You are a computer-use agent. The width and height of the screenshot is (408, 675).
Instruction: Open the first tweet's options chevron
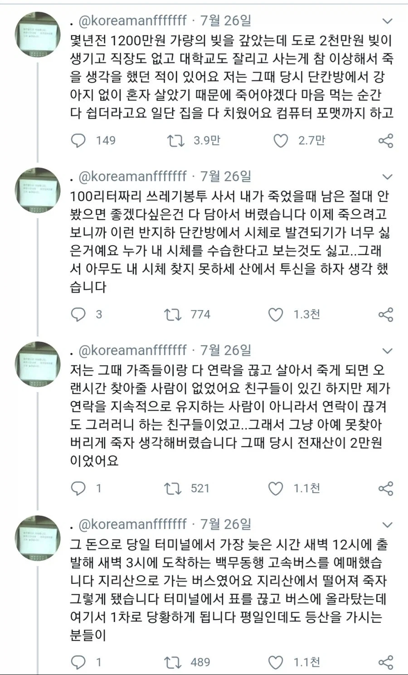[387, 20]
